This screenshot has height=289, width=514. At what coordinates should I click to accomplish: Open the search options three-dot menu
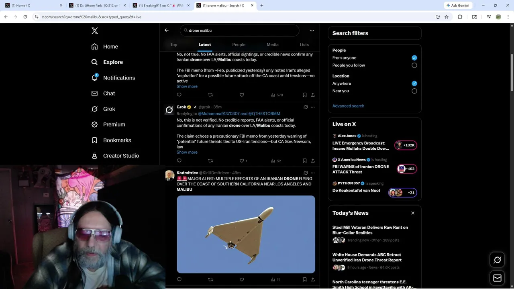click(x=312, y=30)
